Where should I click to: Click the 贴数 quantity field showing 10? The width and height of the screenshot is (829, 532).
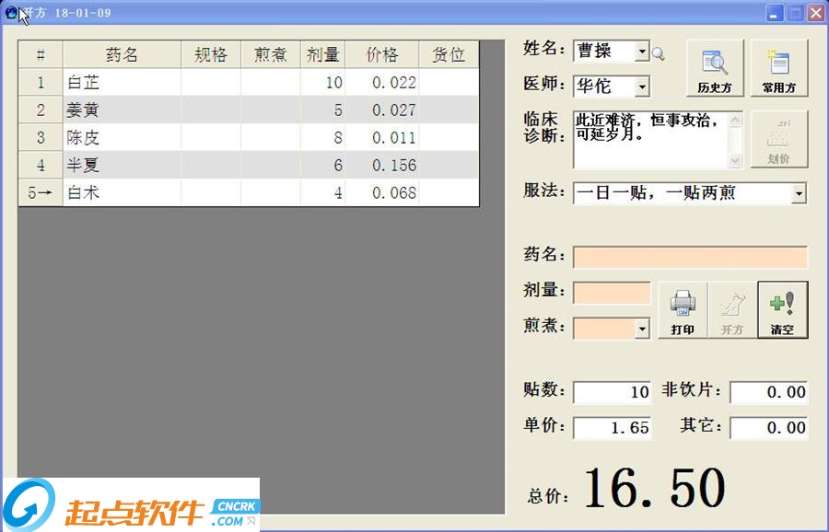pos(613,392)
